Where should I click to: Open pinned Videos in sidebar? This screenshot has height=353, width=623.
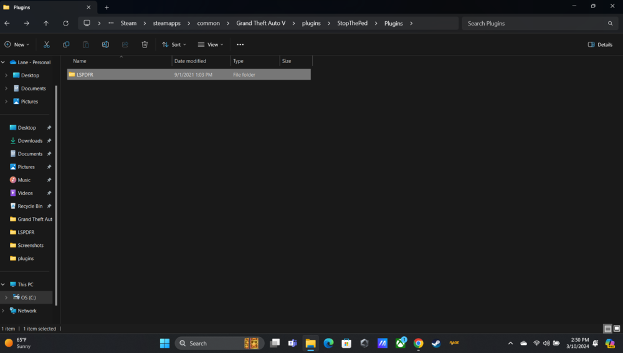pyautogui.click(x=26, y=193)
